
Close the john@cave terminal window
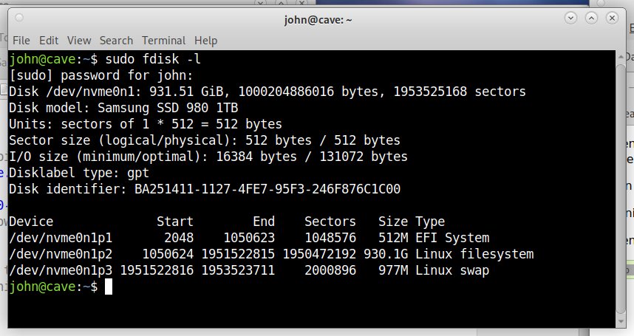tap(612, 18)
